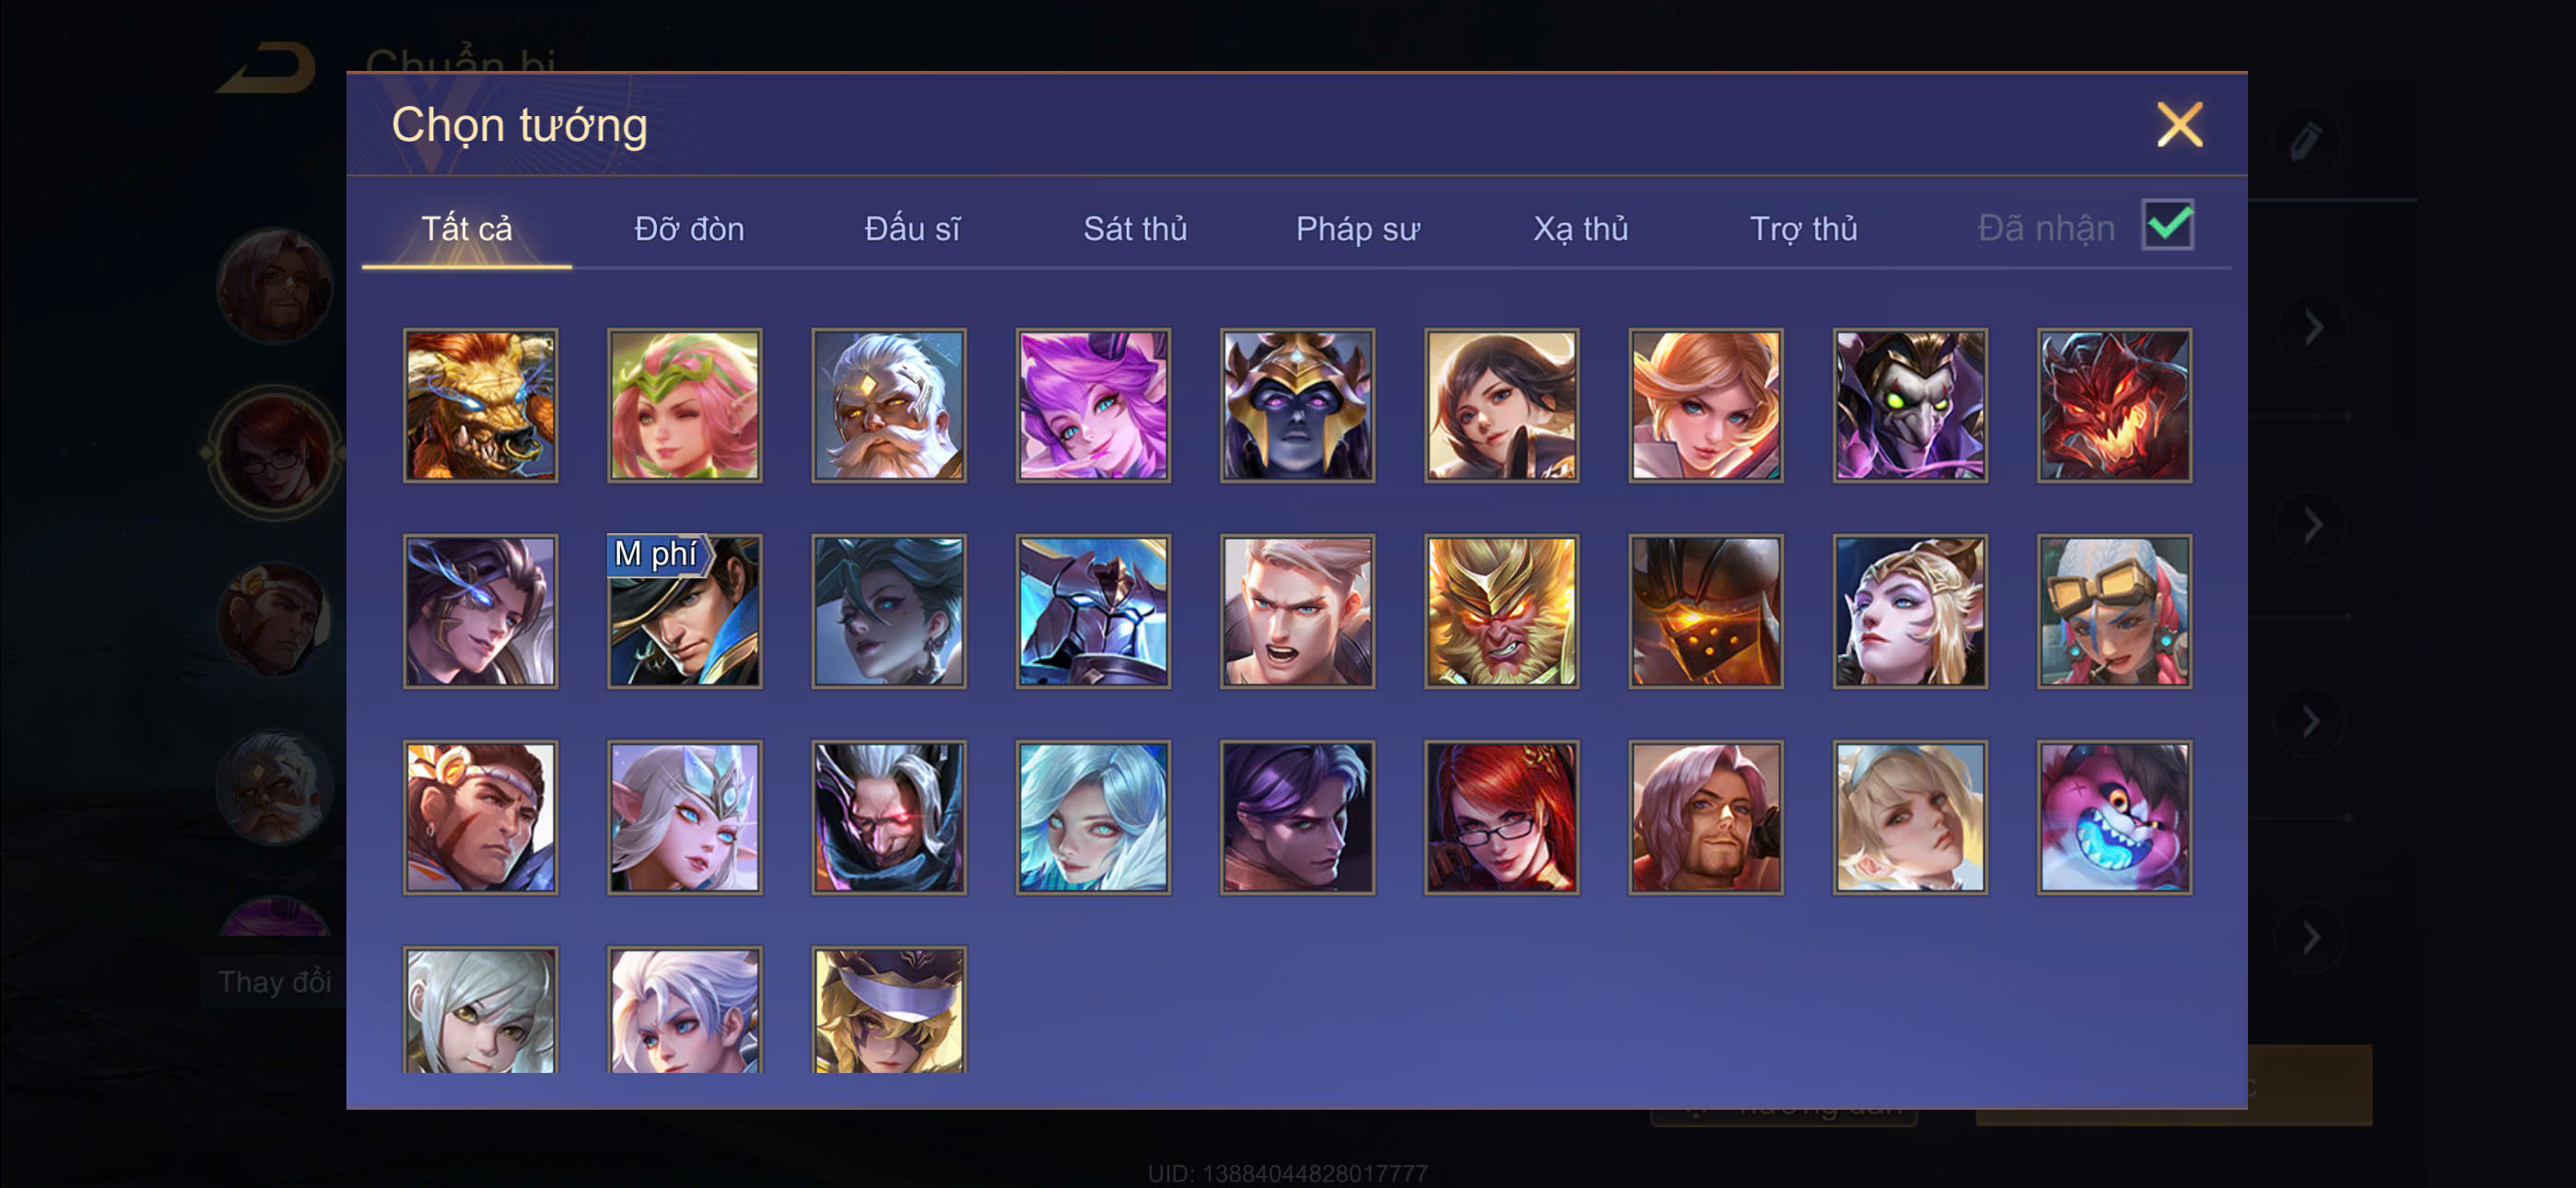Choose the pink-haired elf with green crown
Viewport: 2576px width, 1188px height.
click(x=685, y=405)
